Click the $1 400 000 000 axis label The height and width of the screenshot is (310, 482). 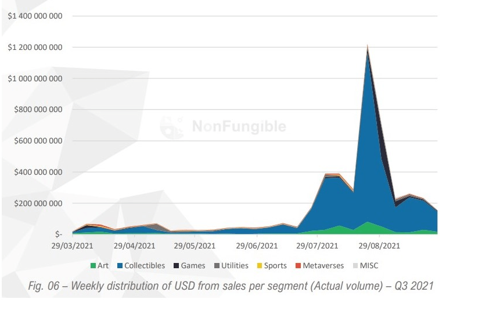(34, 16)
